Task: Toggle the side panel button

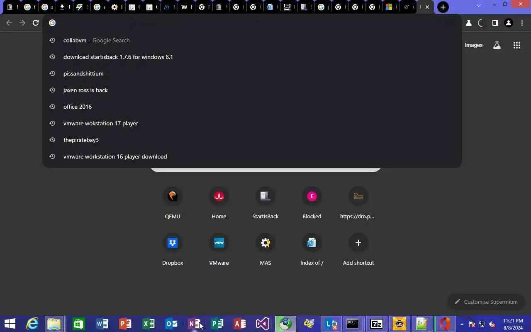Action: point(495,23)
